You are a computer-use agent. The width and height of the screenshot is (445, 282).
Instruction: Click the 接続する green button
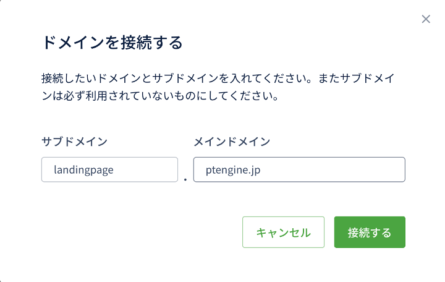pyautogui.click(x=370, y=232)
